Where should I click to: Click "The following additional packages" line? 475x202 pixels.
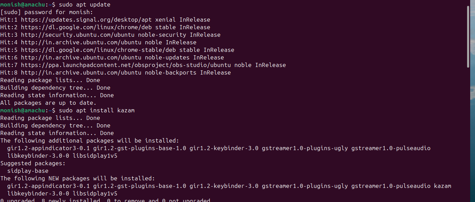pyautogui.click(x=90, y=141)
